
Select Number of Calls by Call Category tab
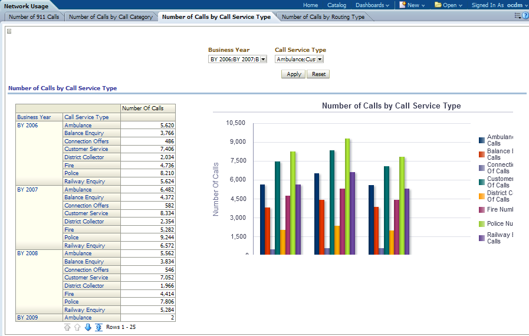110,17
